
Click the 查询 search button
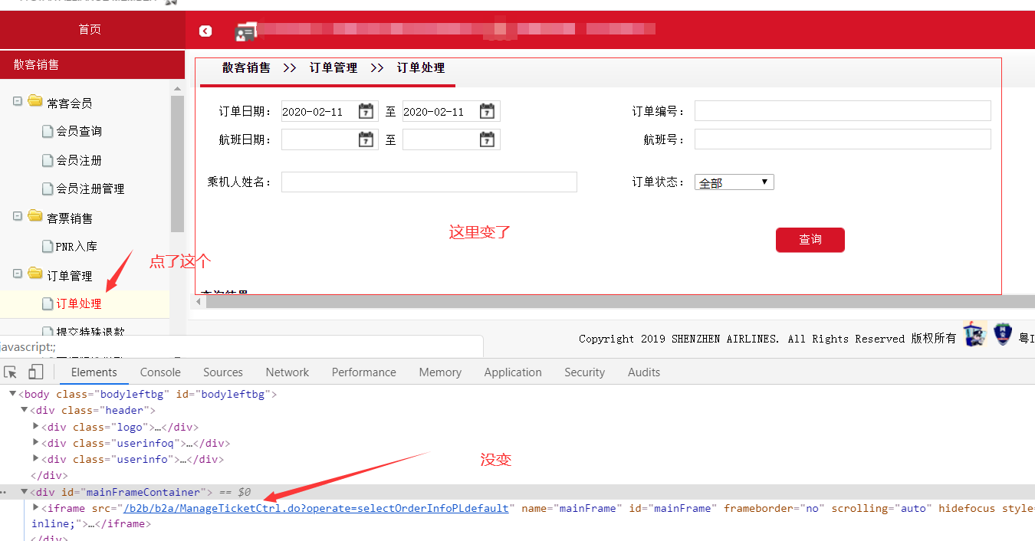810,240
